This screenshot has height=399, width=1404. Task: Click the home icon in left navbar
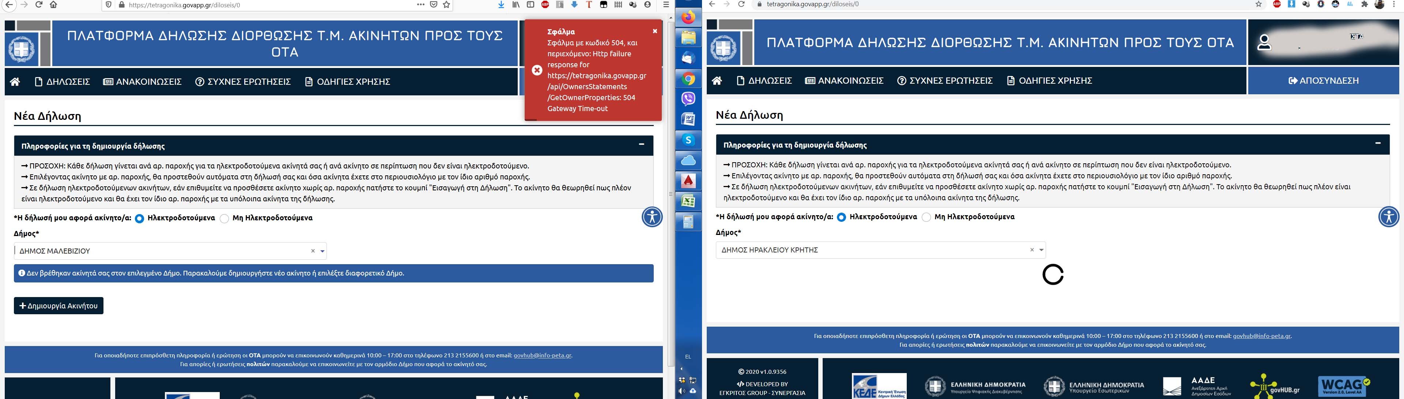point(15,81)
